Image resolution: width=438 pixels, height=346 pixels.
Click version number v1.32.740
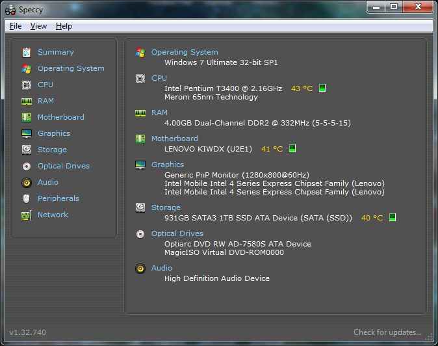click(x=28, y=332)
